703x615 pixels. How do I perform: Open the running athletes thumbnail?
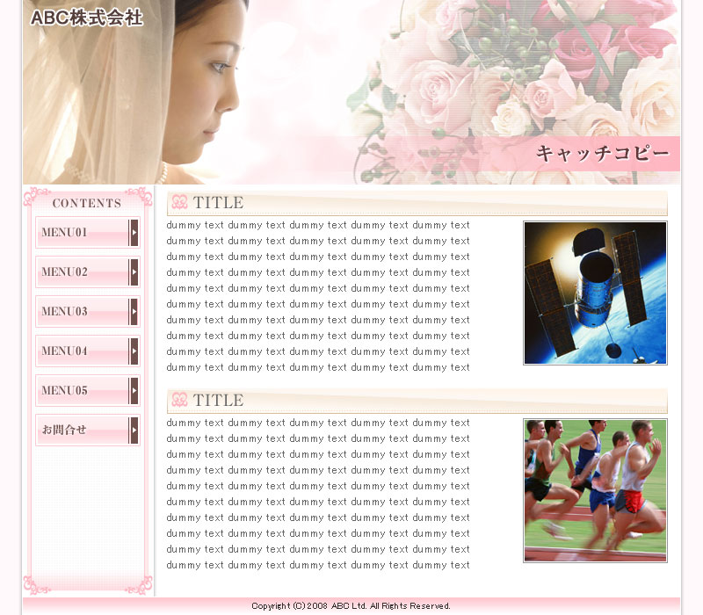point(595,490)
